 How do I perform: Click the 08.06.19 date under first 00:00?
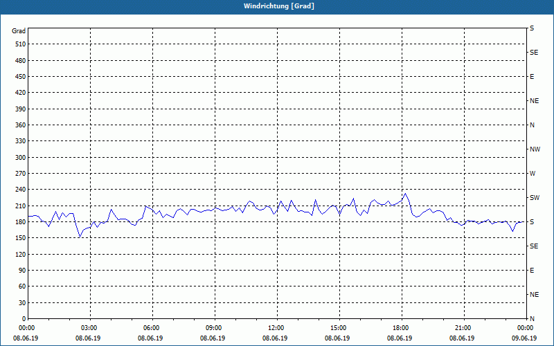pyautogui.click(x=26, y=338)
